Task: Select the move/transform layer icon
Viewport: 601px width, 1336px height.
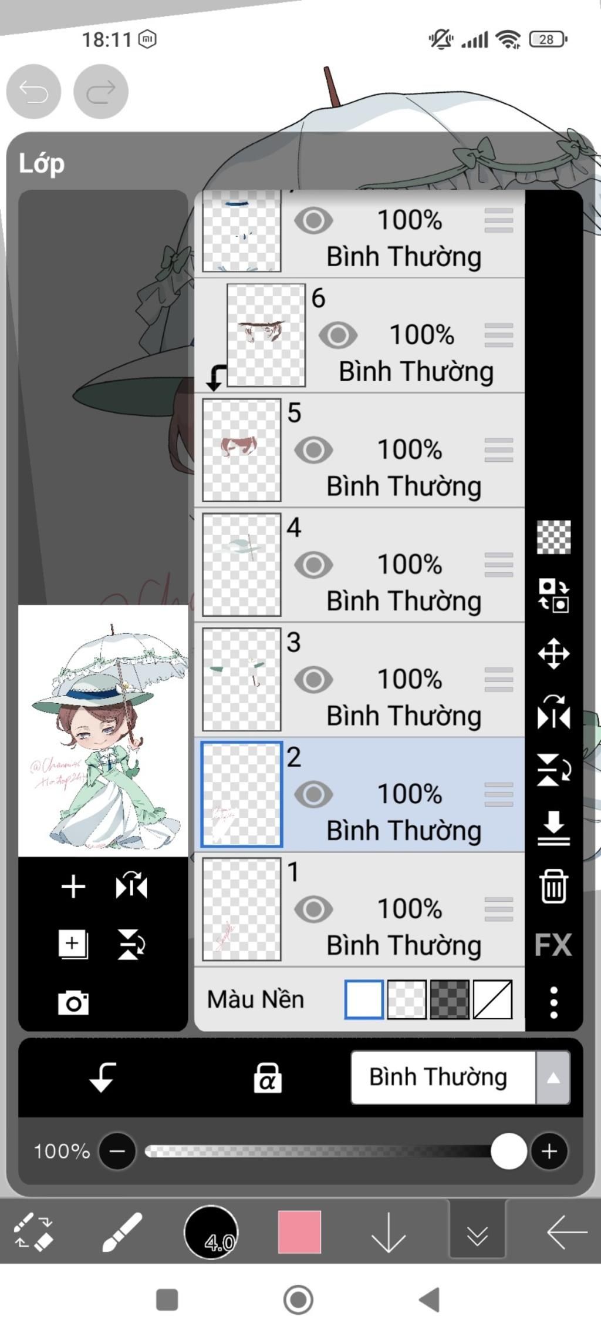Action: click(553, 654)
